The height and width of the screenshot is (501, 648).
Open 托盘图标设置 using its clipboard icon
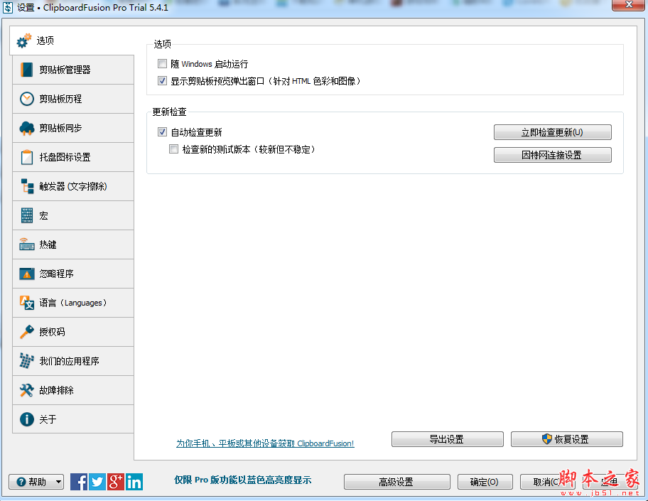pos(27,157)
